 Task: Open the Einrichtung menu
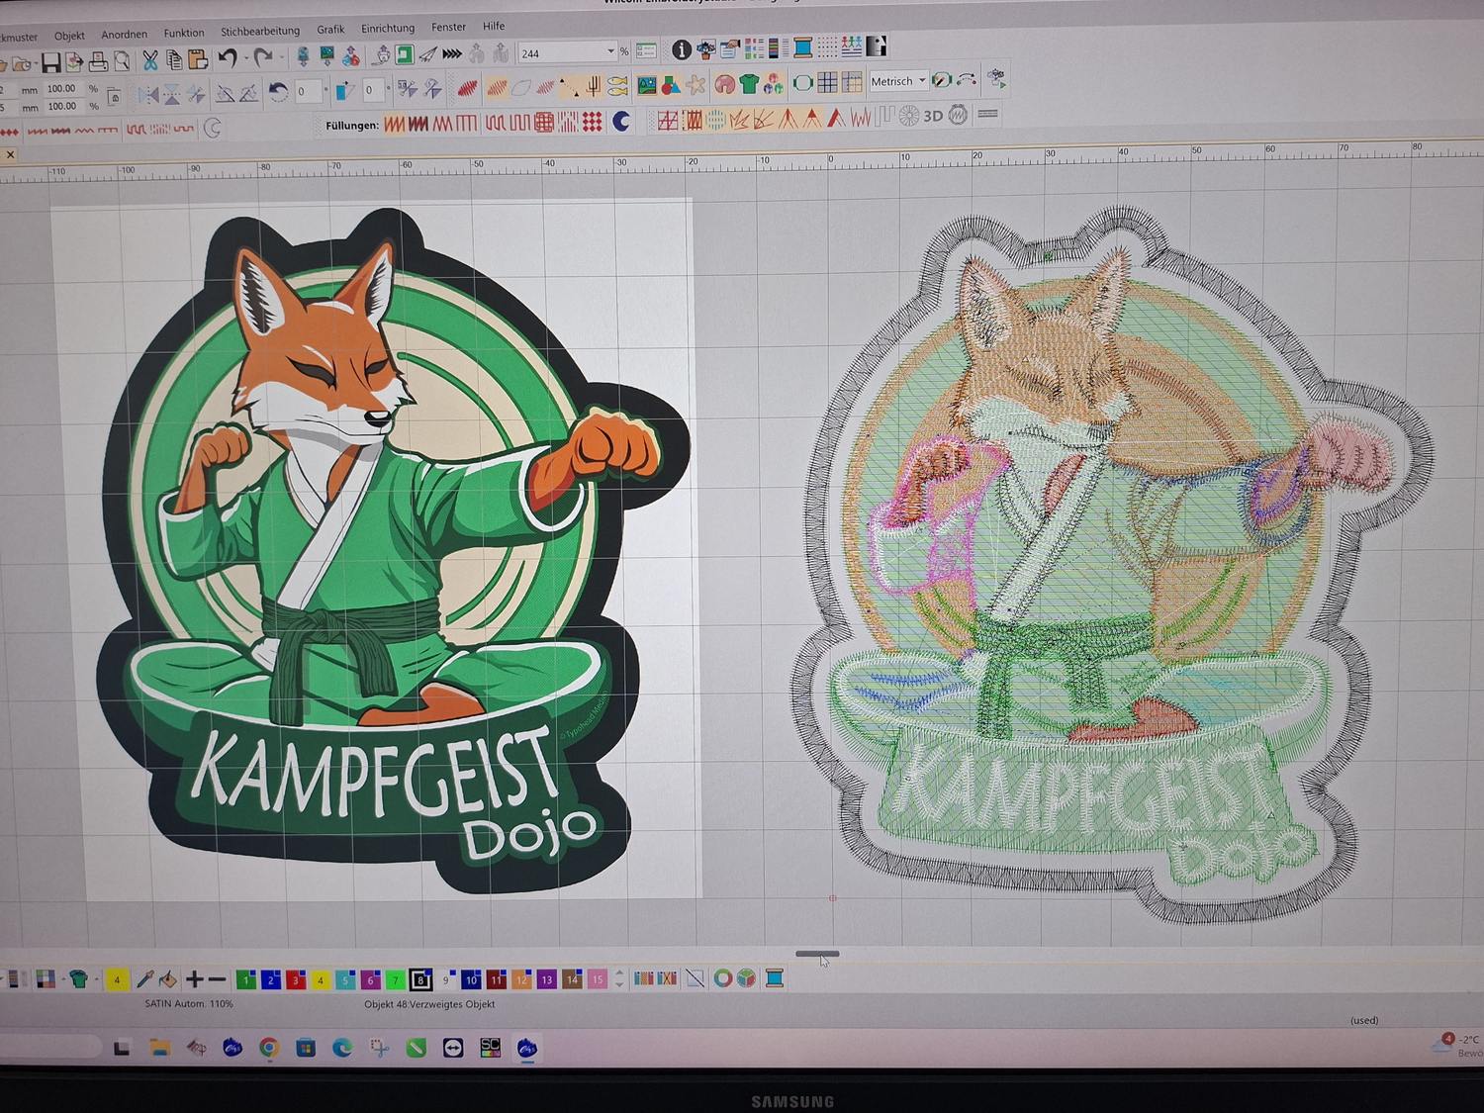[x=387, y=29]
